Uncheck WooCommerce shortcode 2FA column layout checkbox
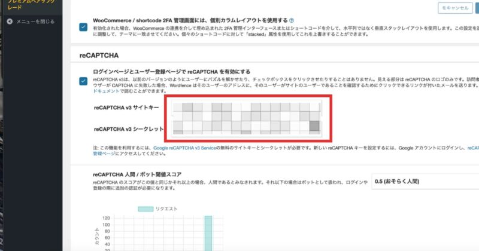 click(x=83, y=27)
